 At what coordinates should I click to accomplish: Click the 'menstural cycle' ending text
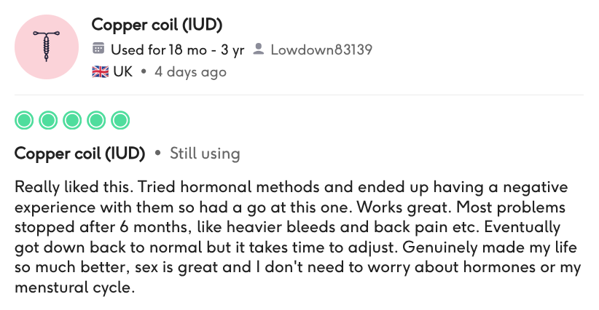tap(75, 287)
